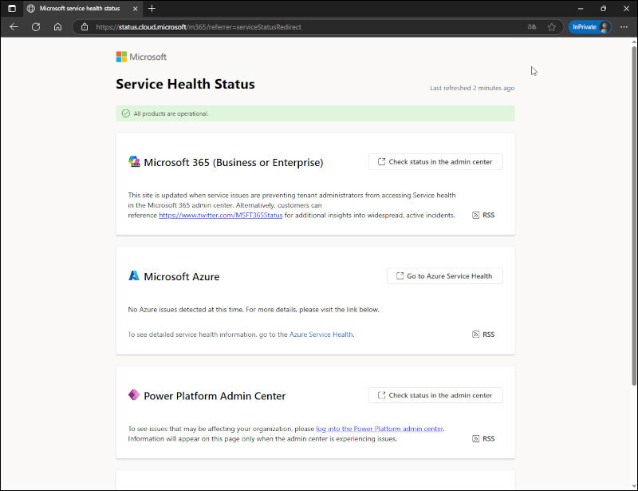This screenshot has height=491, width=638.
Task: Click the Microsoft Azure card title
Action: (x=182, y=277)
